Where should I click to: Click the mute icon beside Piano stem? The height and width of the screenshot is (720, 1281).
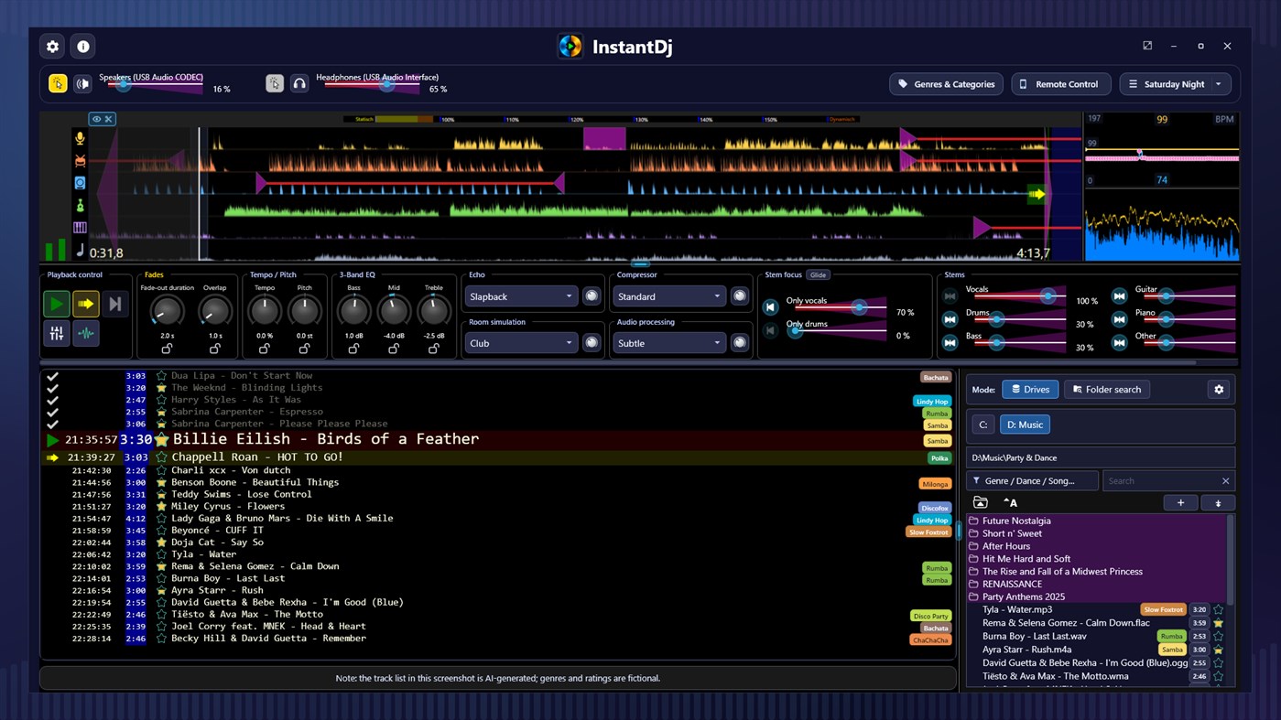point(1119,319)
